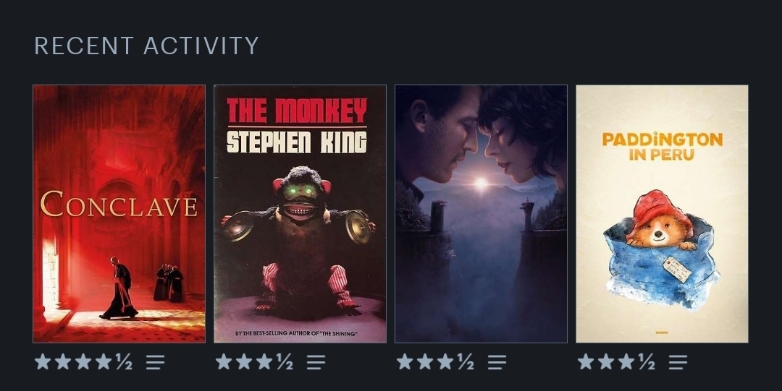Click the Conclave title text on poster
Screen dimensions: 782x391
click(x=119, y=205)
